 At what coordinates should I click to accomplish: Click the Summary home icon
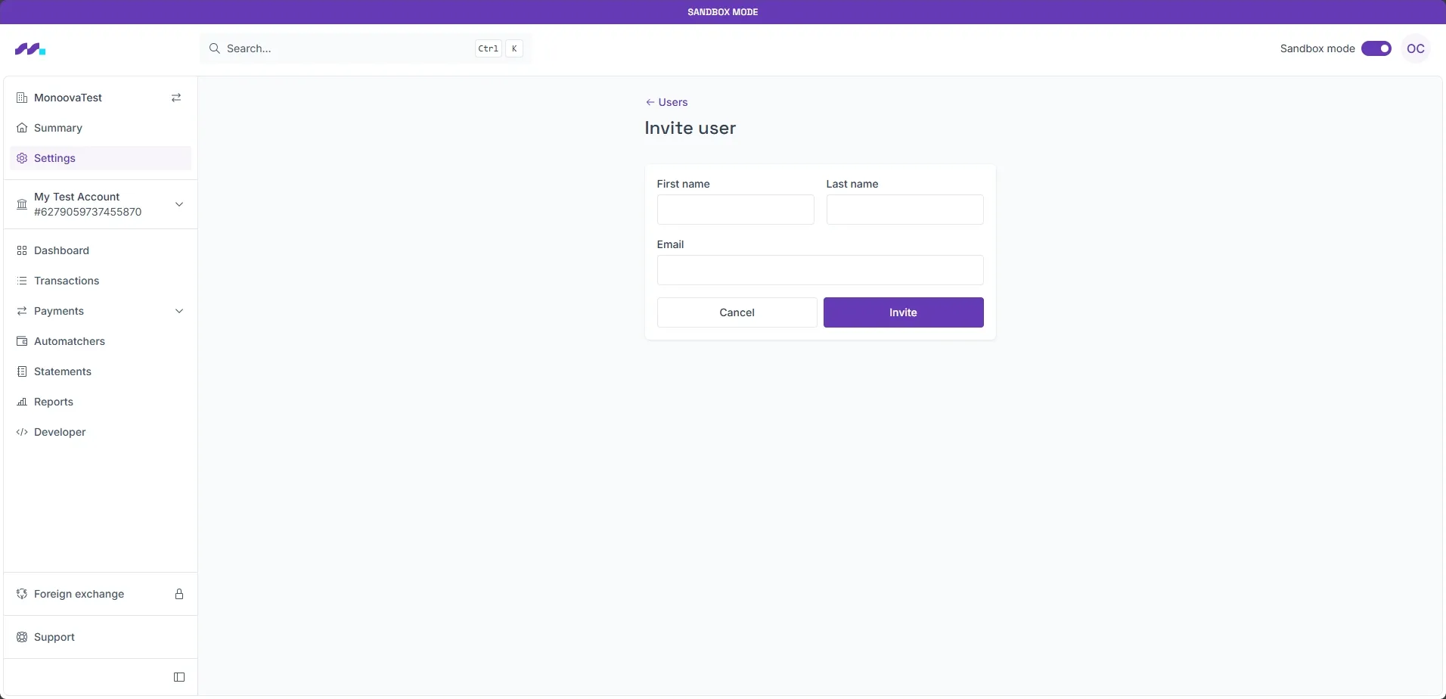22,128
